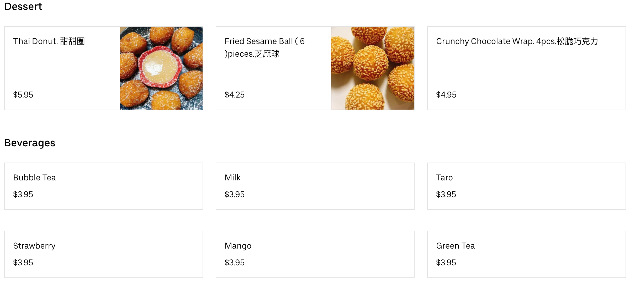This screenshot has height=290, width=635.
Task: Open the Fried Sesame Ball item
Action: click(264, 47)
